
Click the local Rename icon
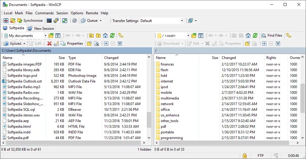coord(56,43)
